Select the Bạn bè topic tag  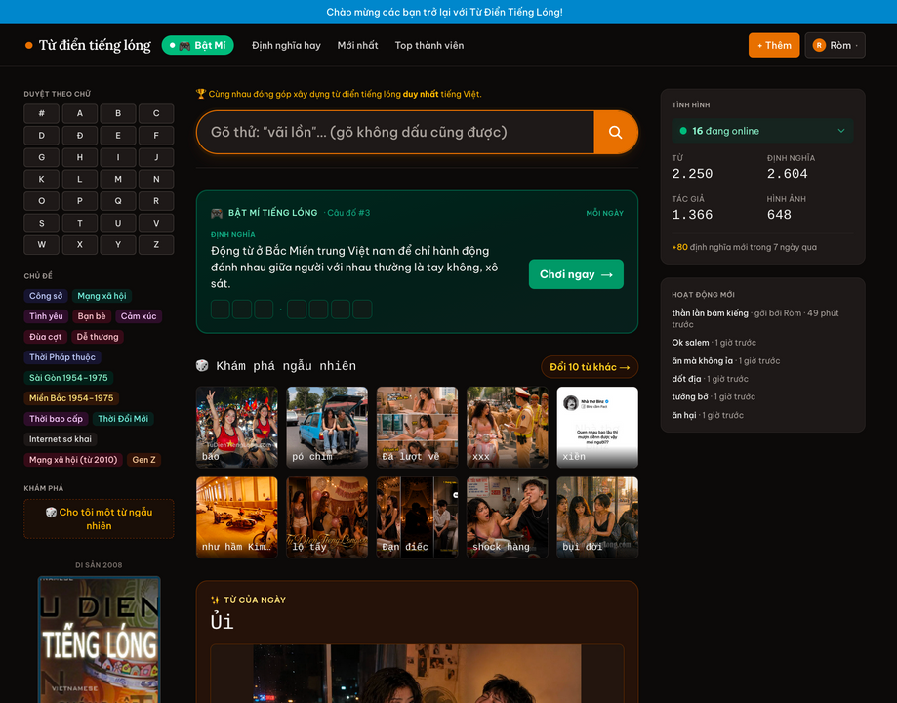point(92,316)
